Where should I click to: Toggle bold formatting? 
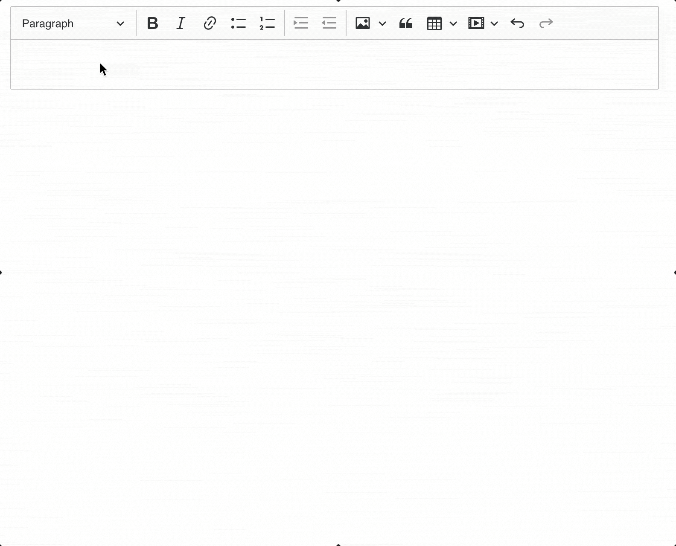pyautogui.click(x=152, y=23)
